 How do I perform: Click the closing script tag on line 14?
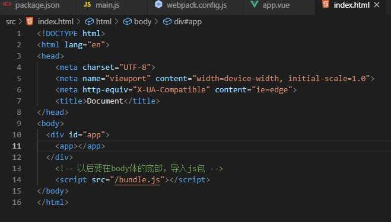[x=190, y=180]
